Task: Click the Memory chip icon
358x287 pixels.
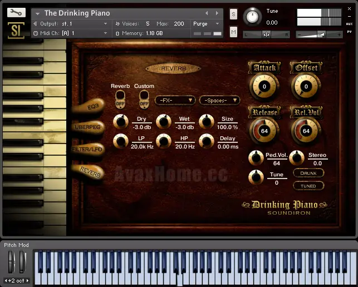Action: [x=117, y=33]
